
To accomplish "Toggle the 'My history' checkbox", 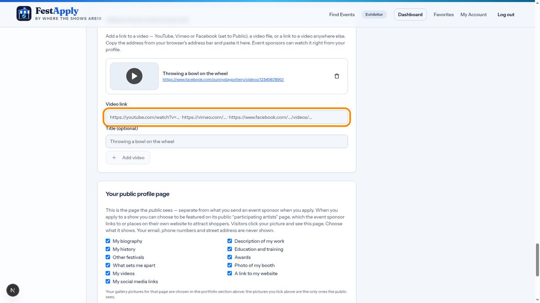I will coord(108,249).
